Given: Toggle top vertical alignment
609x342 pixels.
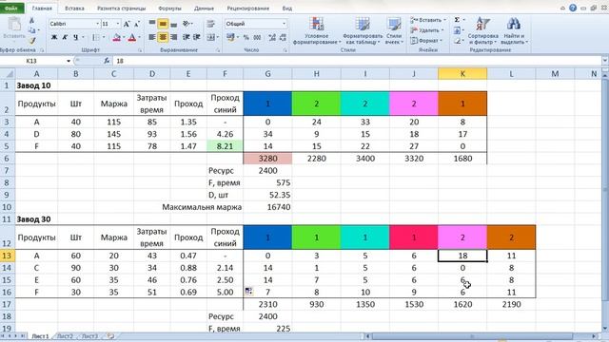Looking at the screenshot, I should point(152,24).
